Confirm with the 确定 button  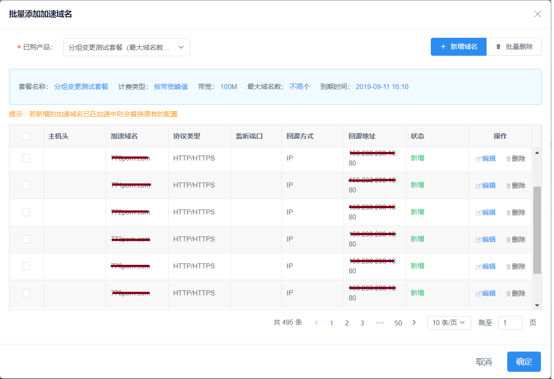pyautogui.click(x=524, y=361)
